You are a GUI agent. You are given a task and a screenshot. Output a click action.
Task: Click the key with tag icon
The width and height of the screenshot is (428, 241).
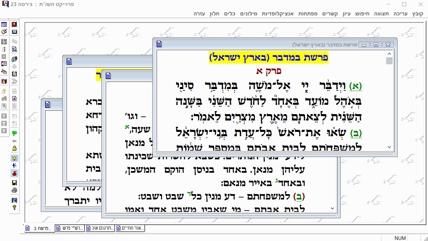point(4,71)
